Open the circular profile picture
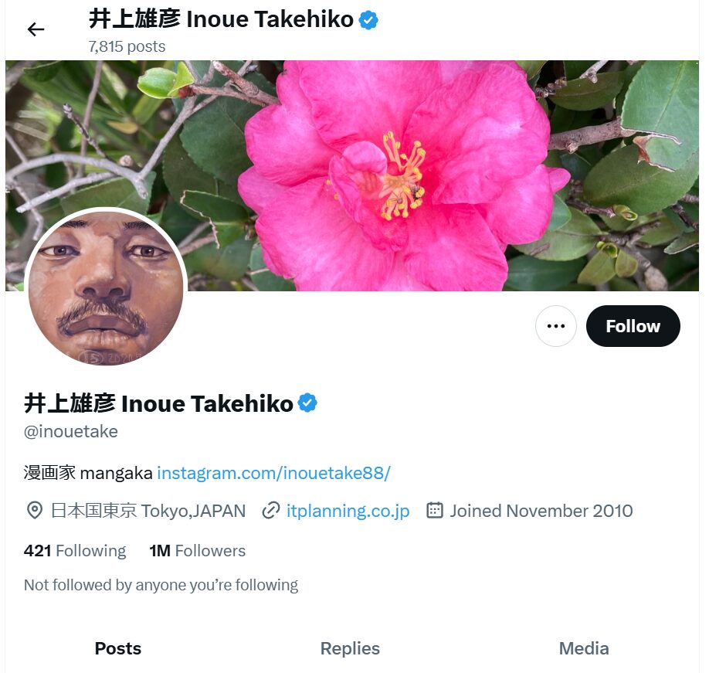This screenshot has height=673, width=726. pyautogui.click(x=106, y=287)
